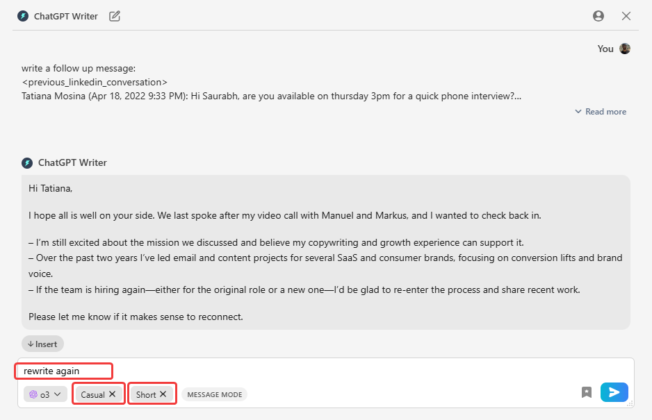652x420 pixels.
Task: Click the Read more chevron arrow
Action: pyautogui.click(x=578, y=112)
